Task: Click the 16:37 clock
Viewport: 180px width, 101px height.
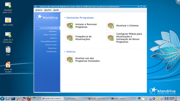Action: [x=169, y=99]
